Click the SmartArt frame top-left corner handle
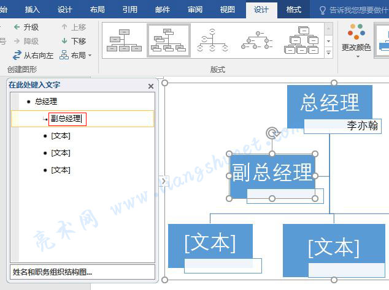The image size is (389, 290). pos(164,83)
